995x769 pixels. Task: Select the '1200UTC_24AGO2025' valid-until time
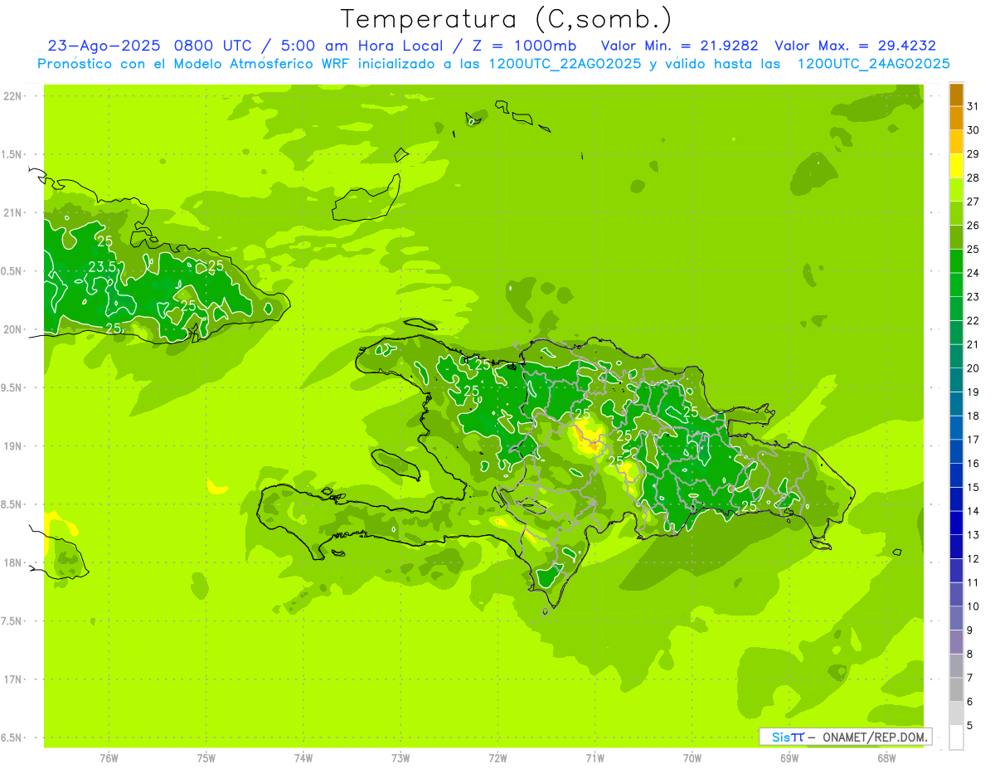873,64
